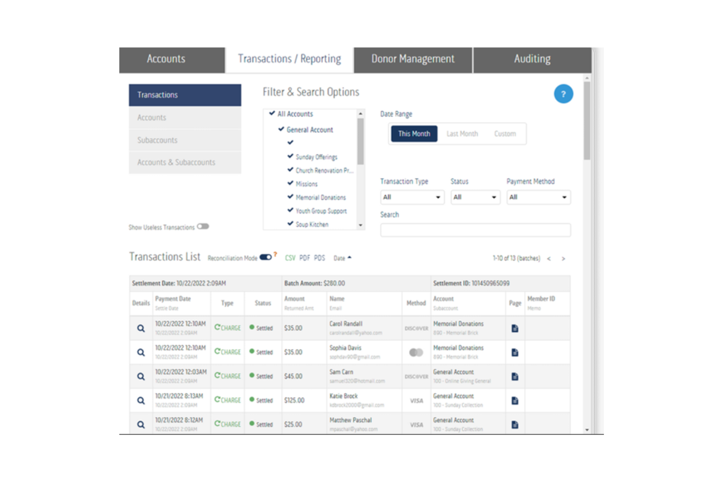The width and height of the screenshot is (723, 482).
Task: Switch to the Donor Management tab
Action: (x=413, y=59)
